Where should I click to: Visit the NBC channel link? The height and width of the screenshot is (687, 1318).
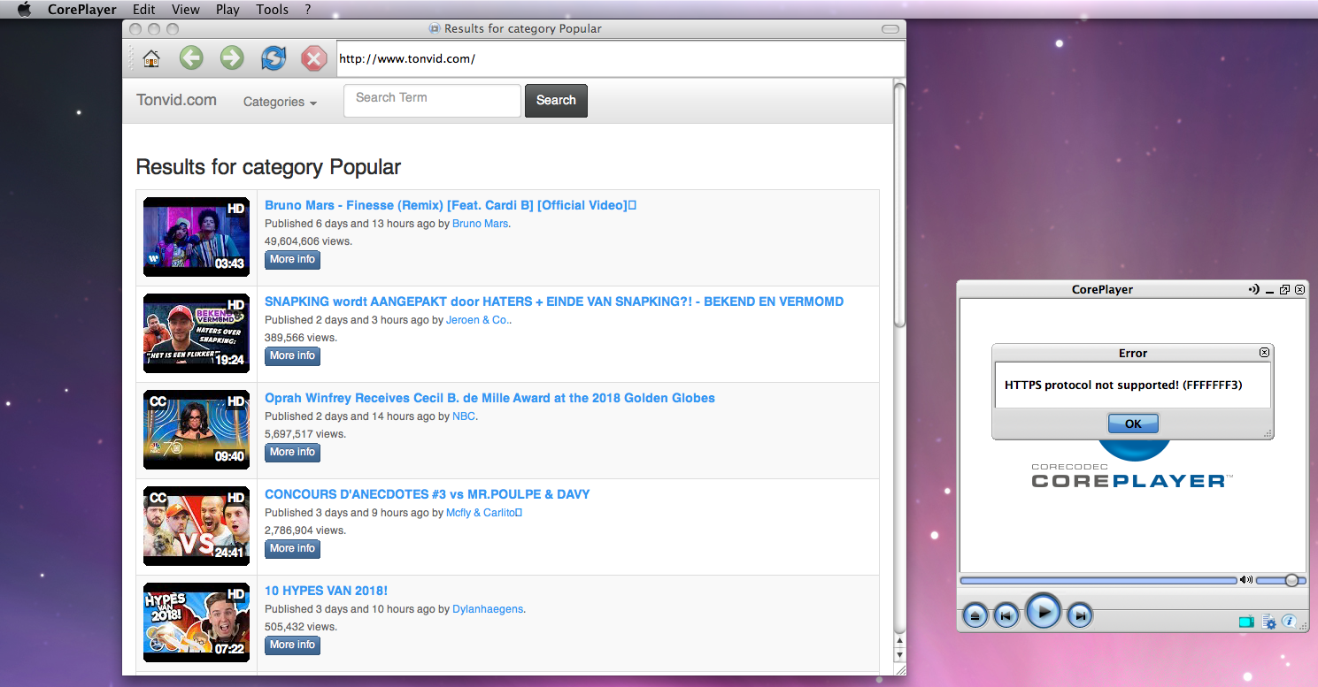(464, 416)
